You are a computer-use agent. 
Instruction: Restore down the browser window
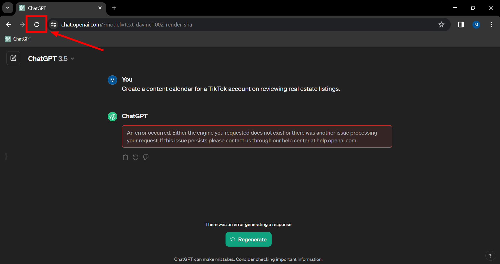click(473, 8)
